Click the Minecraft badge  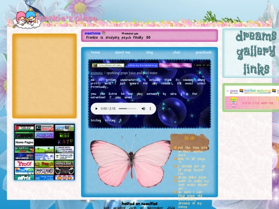(65, 164)
